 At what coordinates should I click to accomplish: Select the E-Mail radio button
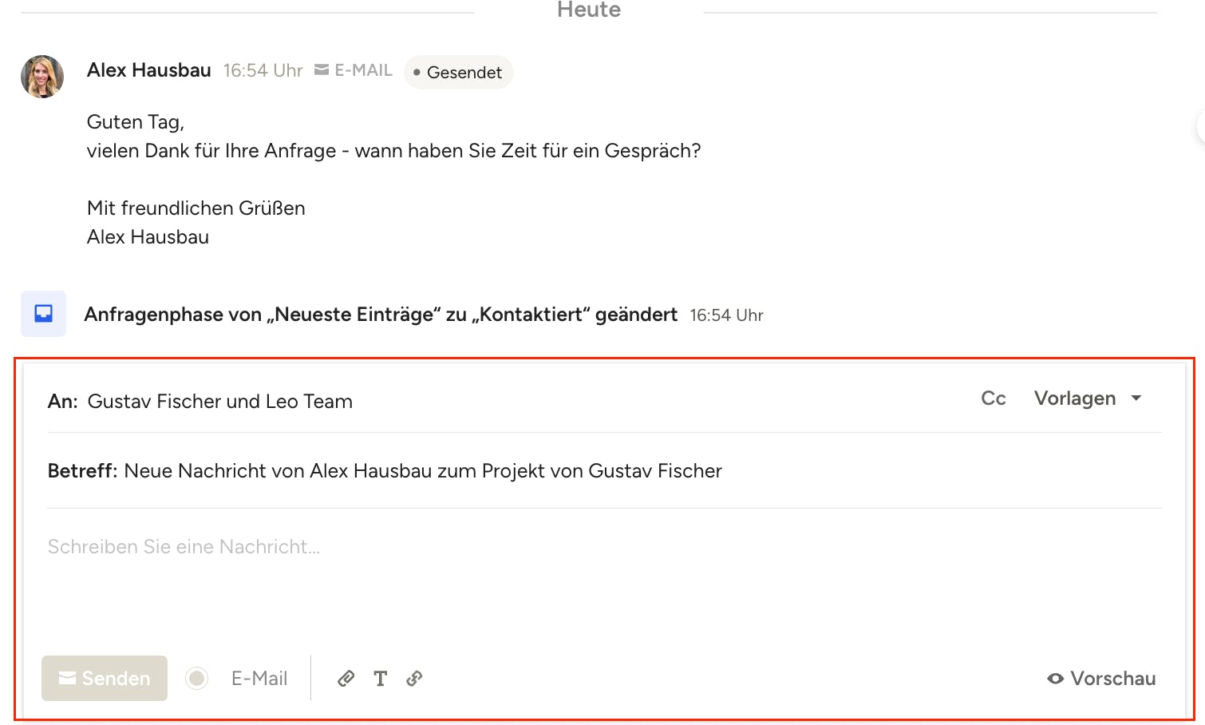[x=197, y=679]
